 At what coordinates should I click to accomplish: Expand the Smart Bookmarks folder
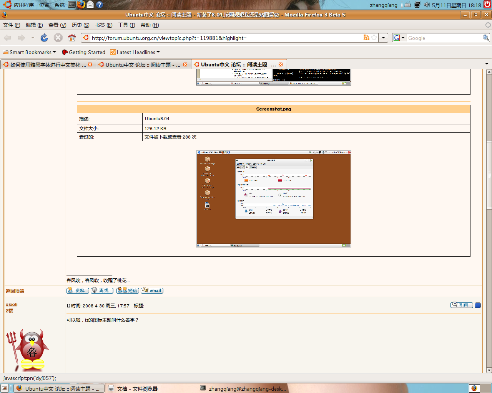pyautogui.click(x=30, y=52)
